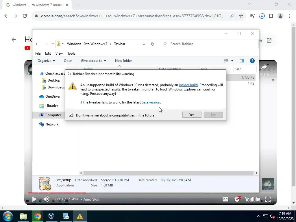
Task: Open the File menu in Explorer
Action: [x=38, y=53]
